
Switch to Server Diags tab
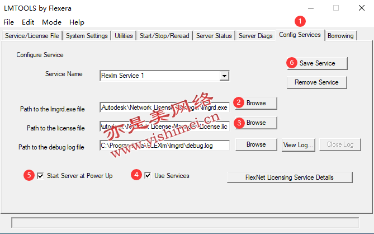point(255,36)
